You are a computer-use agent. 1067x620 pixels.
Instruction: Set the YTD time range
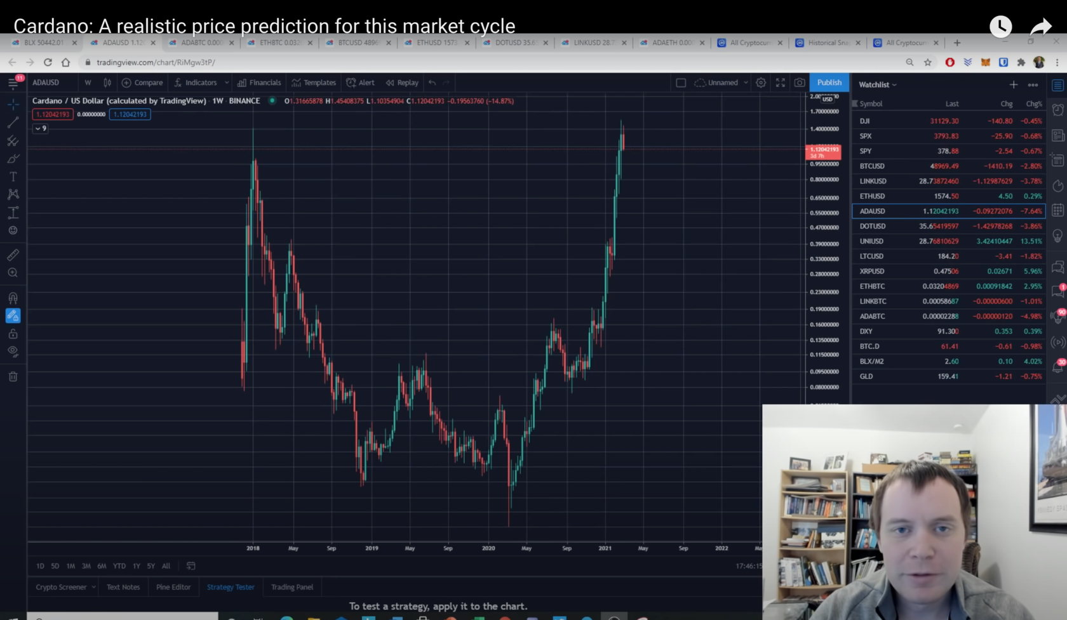tap(119, 566)
